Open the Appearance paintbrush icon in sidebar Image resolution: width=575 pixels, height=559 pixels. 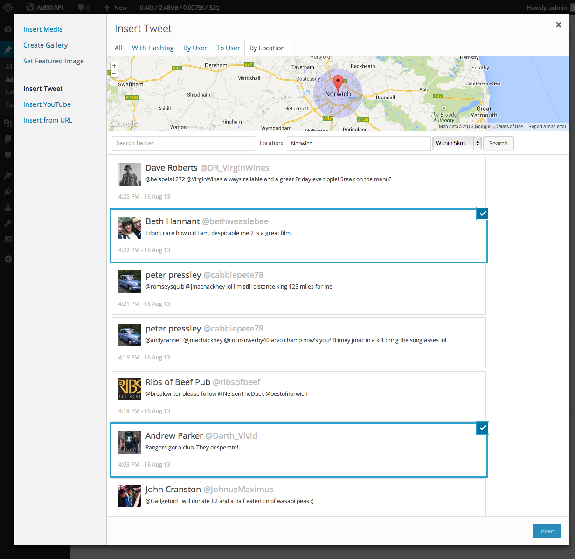click(x=8, y=176)
